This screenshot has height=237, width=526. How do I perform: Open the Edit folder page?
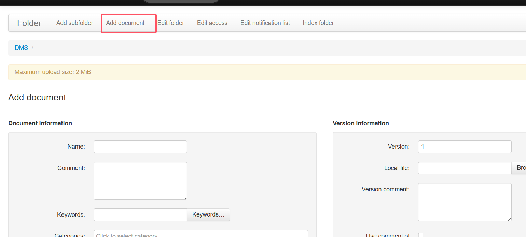pyautogui.click(x=171, y=23)
